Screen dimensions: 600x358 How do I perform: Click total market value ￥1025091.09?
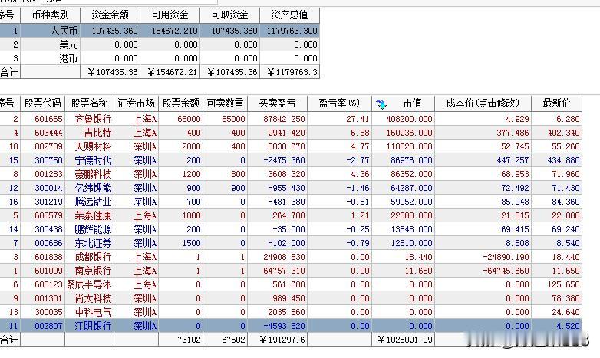pyautogui.click(x=405, y=340)
